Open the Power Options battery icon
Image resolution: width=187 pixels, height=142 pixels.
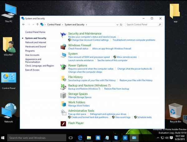coord(63,67)
